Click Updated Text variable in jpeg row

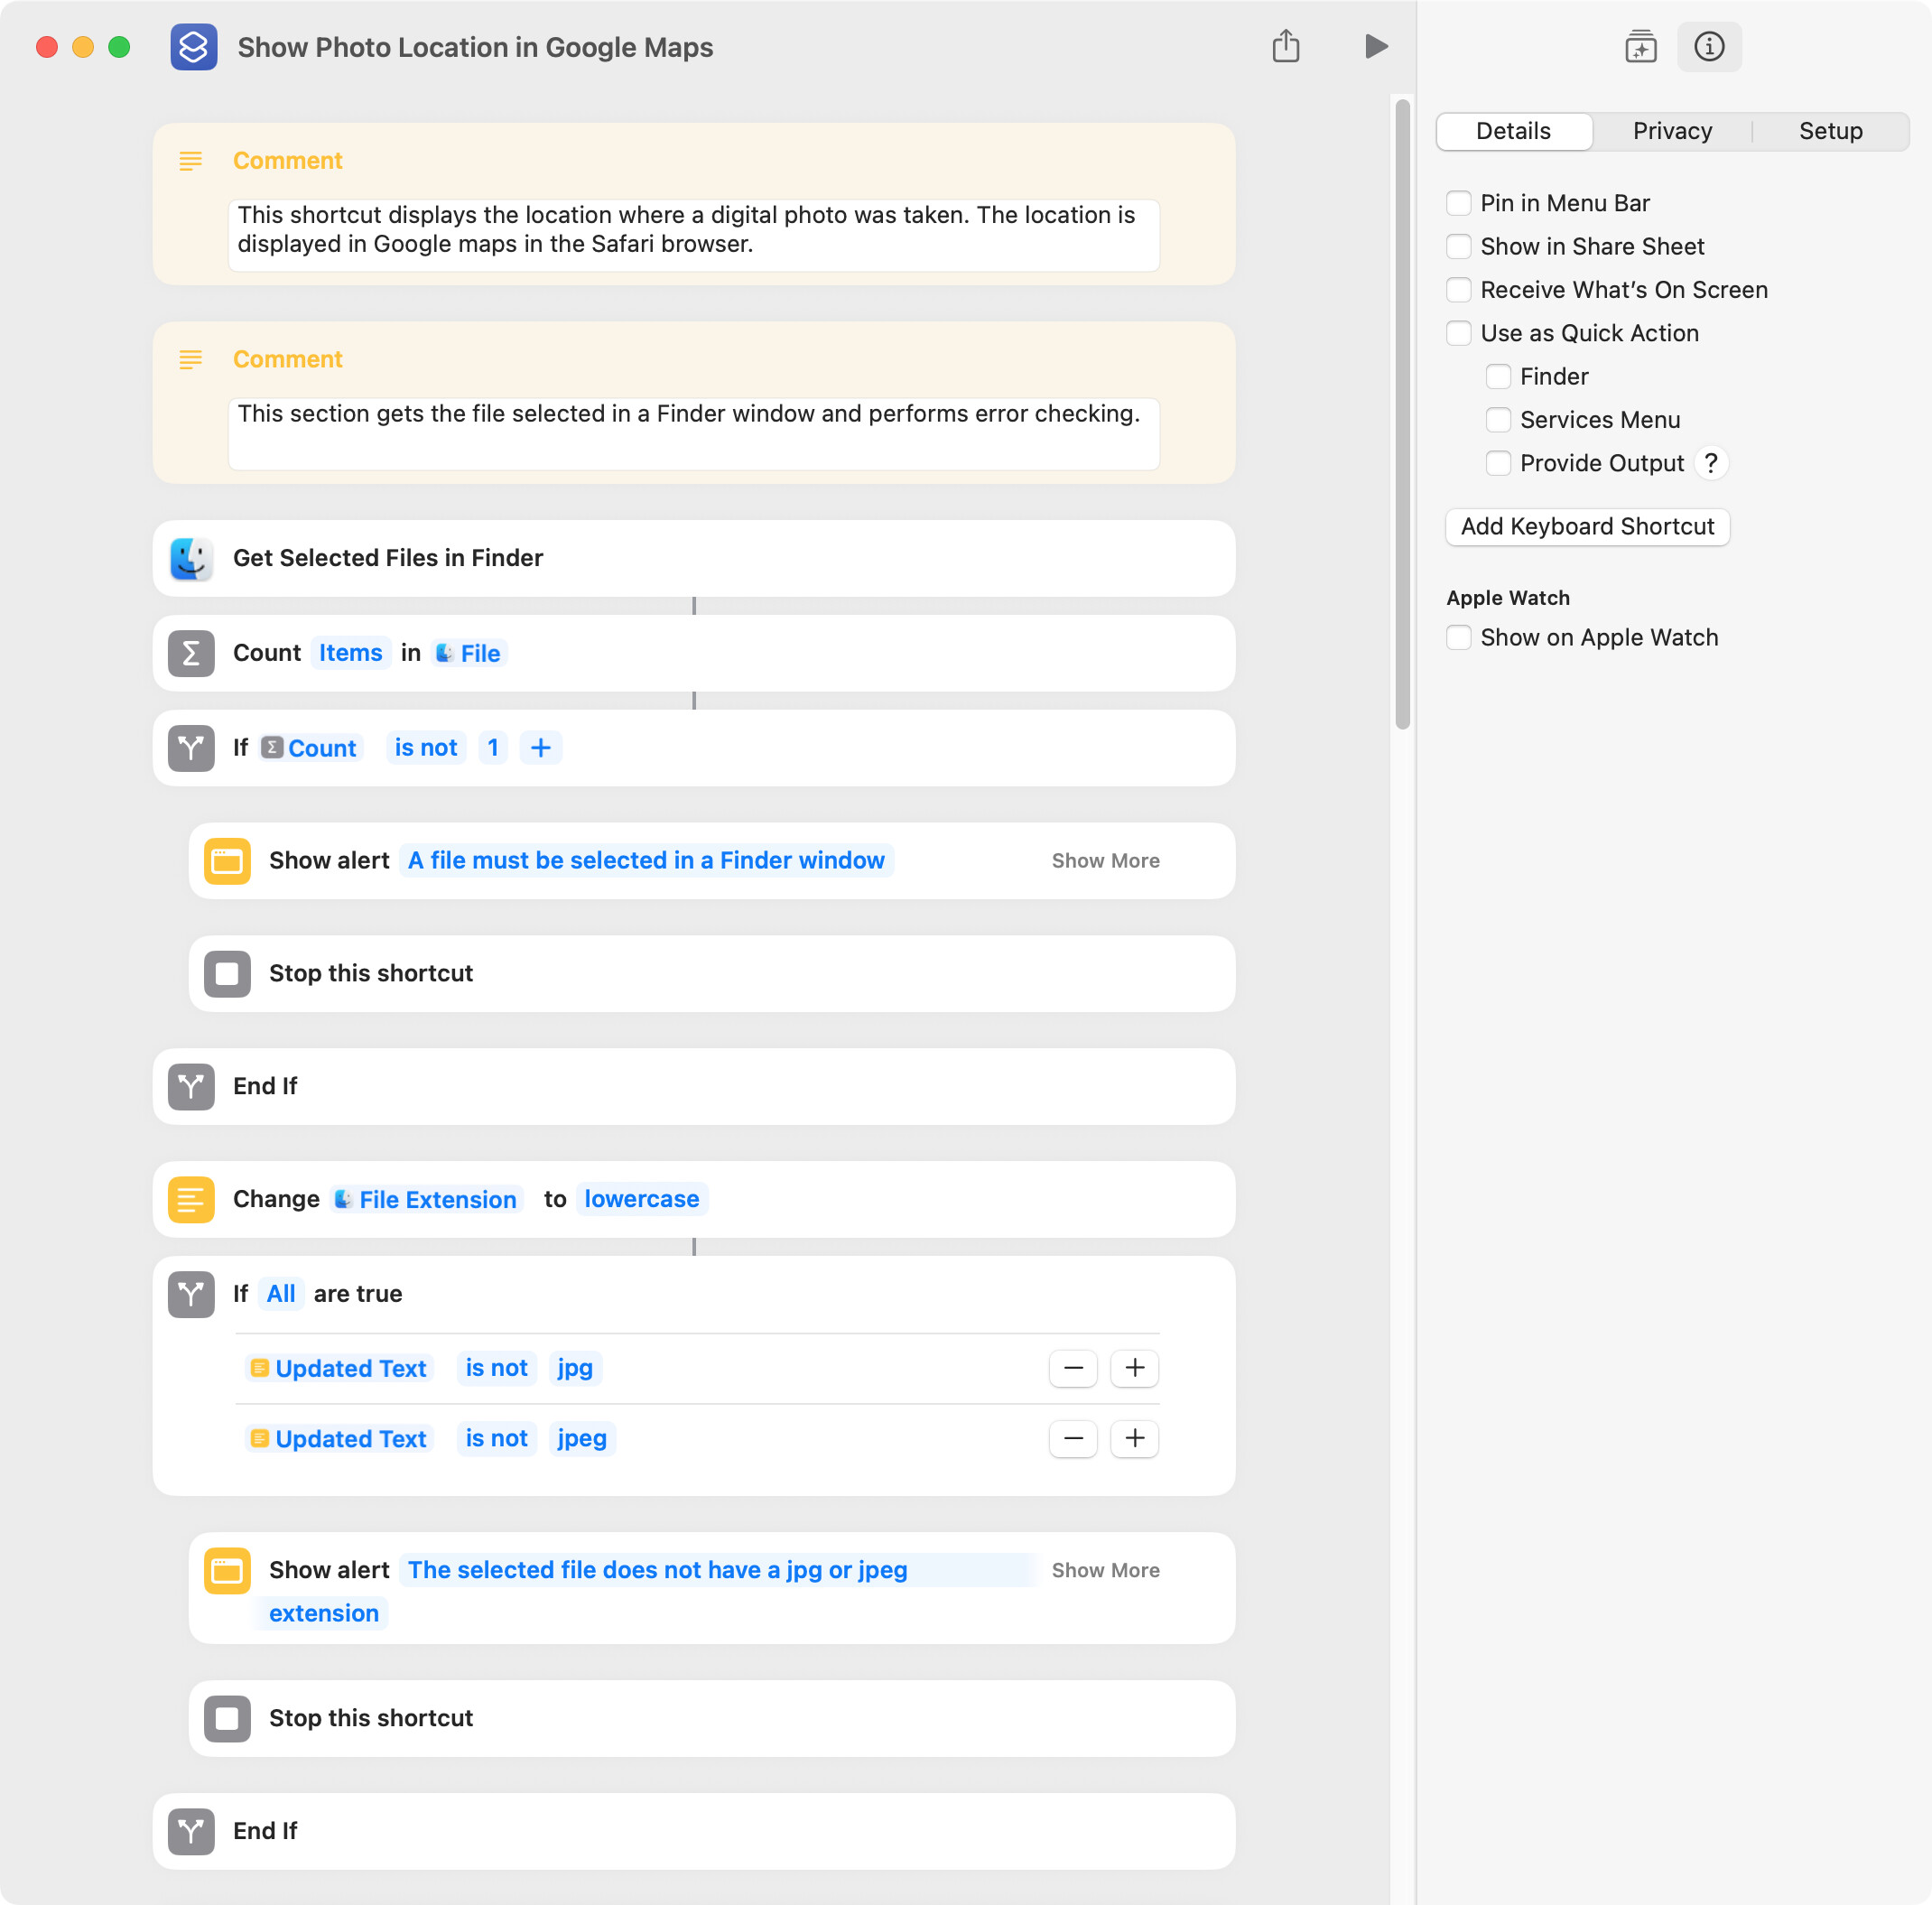339,1440
